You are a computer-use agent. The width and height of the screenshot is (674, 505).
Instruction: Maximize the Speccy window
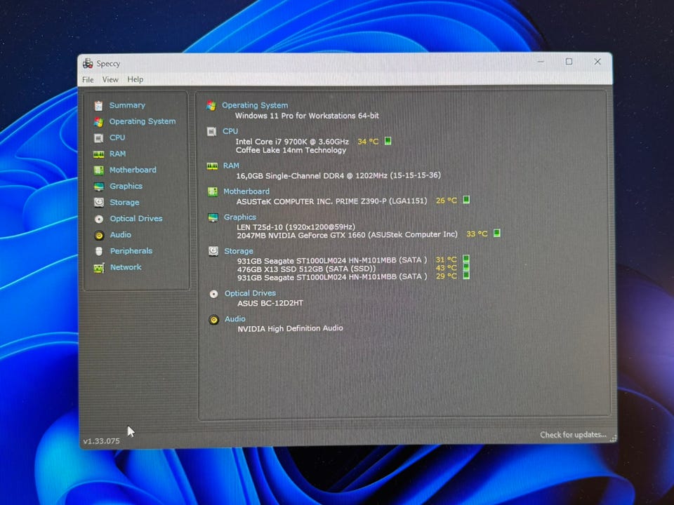569,62
